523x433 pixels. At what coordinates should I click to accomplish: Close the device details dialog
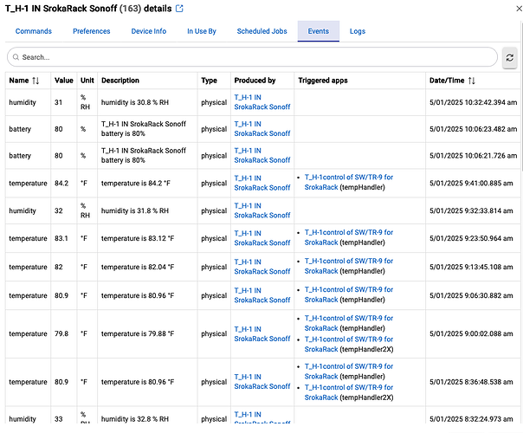[519, 9]
